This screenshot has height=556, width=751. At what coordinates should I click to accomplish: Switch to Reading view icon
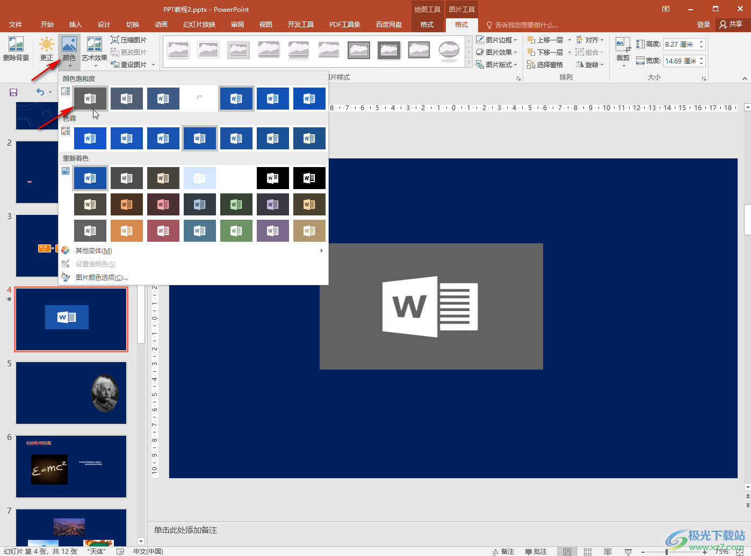point(608,552)
